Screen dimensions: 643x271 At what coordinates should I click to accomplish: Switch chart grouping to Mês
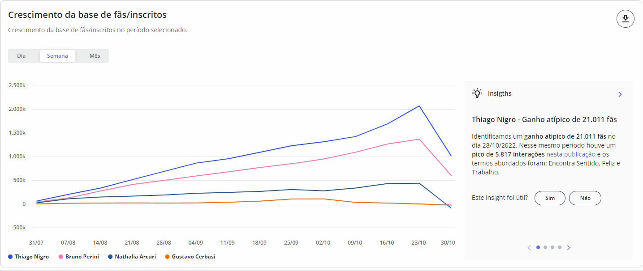tap(95, 56)
